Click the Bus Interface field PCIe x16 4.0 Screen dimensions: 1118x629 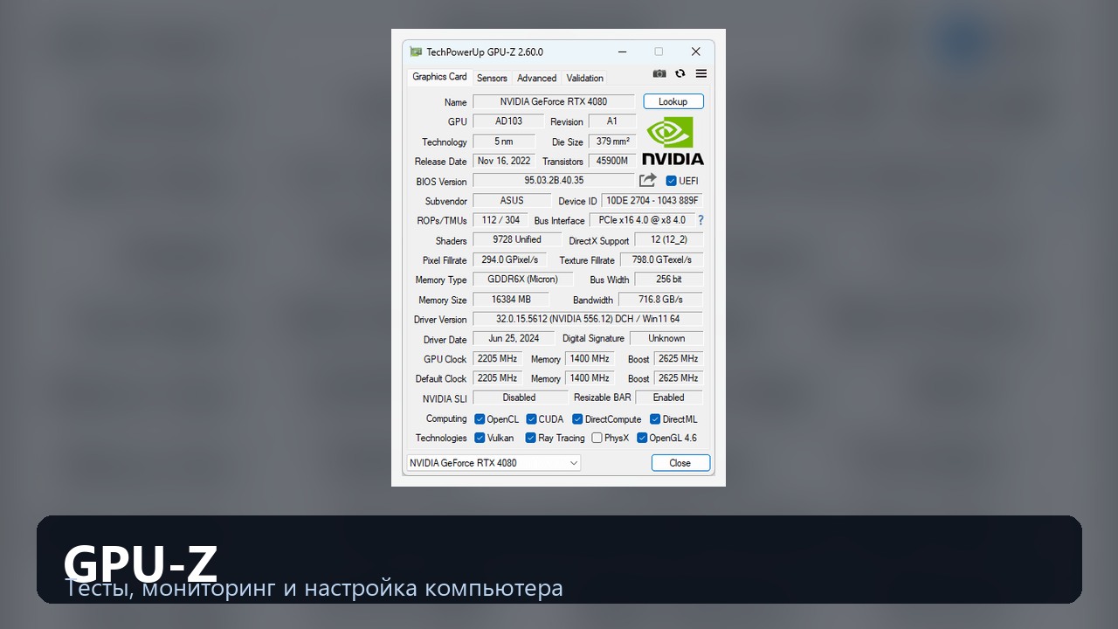click(x=642, y=220)
